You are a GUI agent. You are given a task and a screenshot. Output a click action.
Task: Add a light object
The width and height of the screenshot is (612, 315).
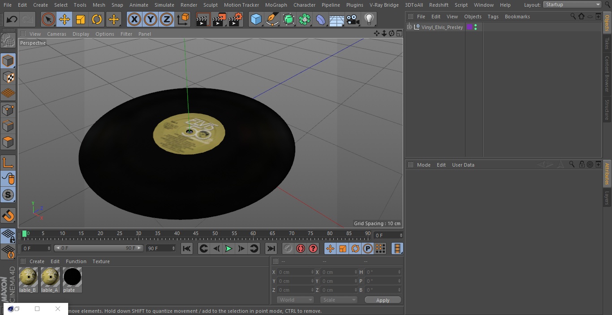[369, 20]
